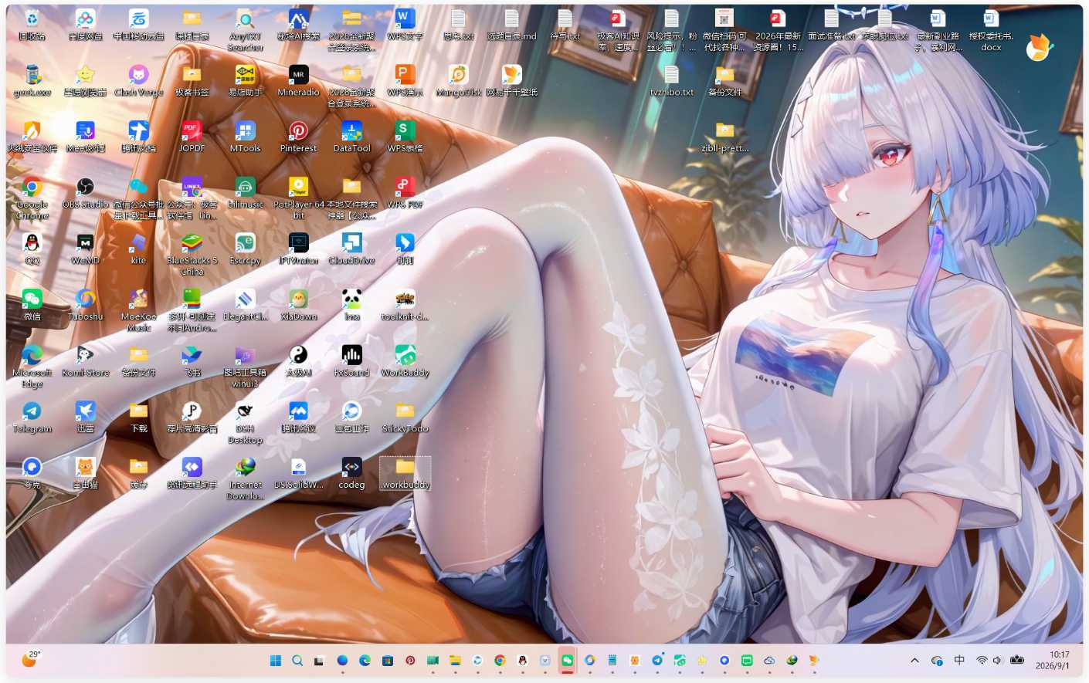This screenshot has height=683, width=1089.
Task: Open the WorkBuddy desktop app icon
Action: tap(405, 362)
